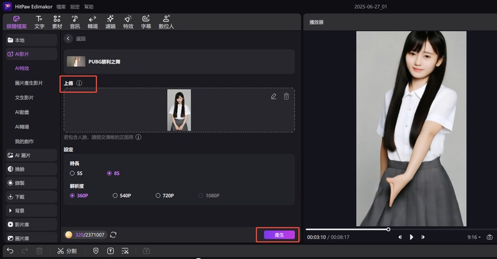Open AI特效 sub-item

coord(22,68)
